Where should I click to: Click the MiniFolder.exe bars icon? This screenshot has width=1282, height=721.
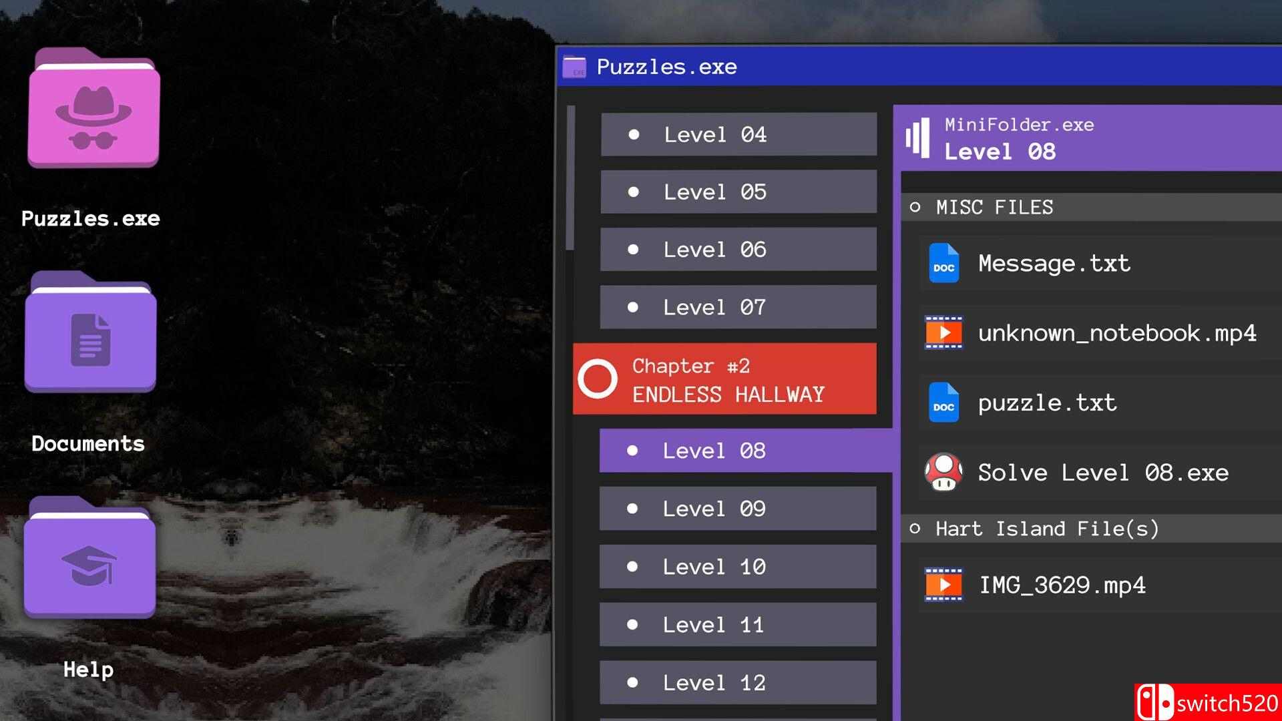[x=917, y=138]
